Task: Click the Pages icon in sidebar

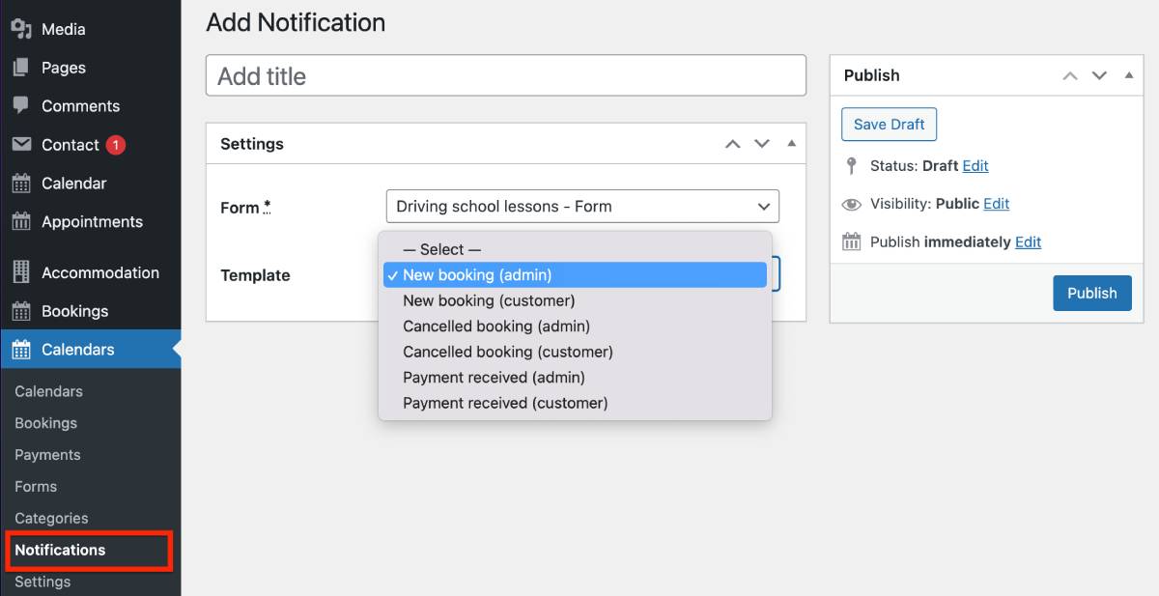Action: click(x=21, y=68)
